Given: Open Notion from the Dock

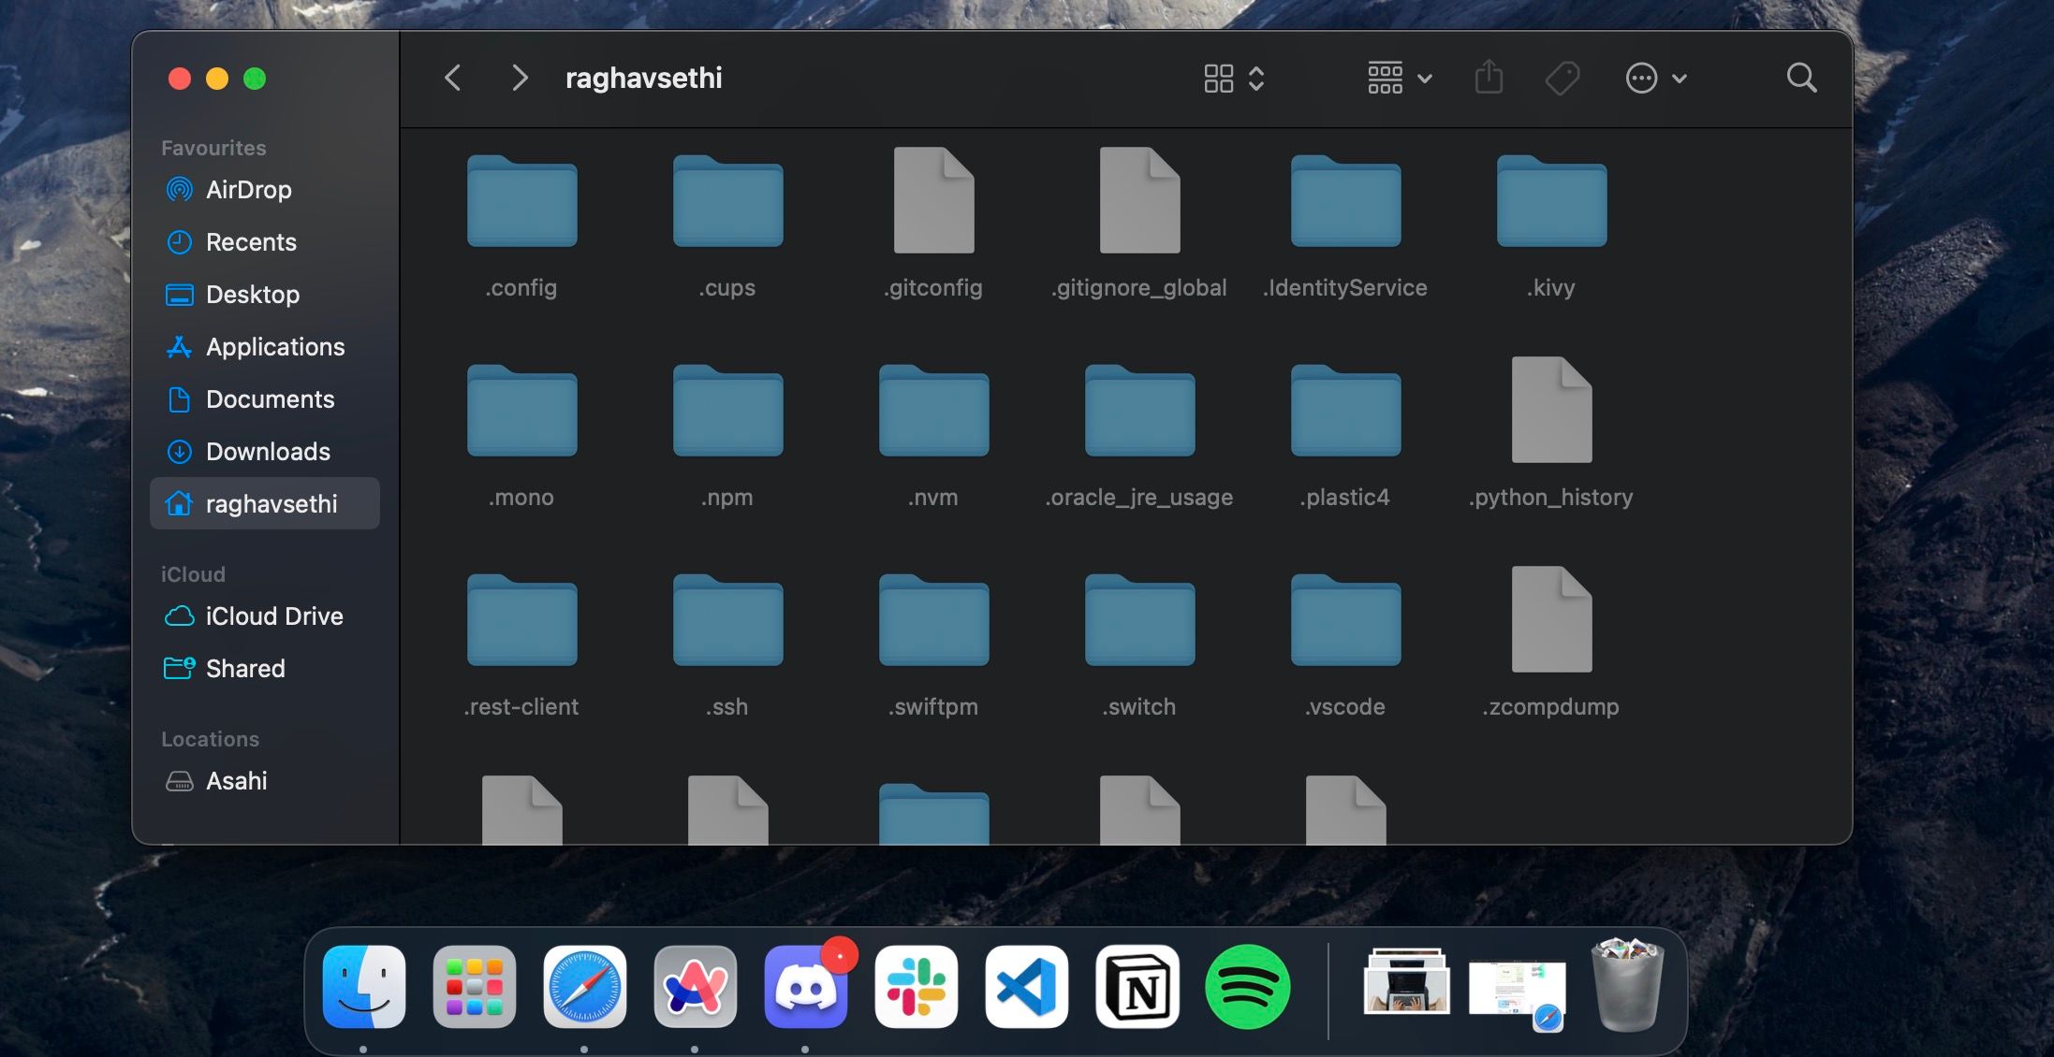Looking at the screenshot, I should coord(1137,985).
